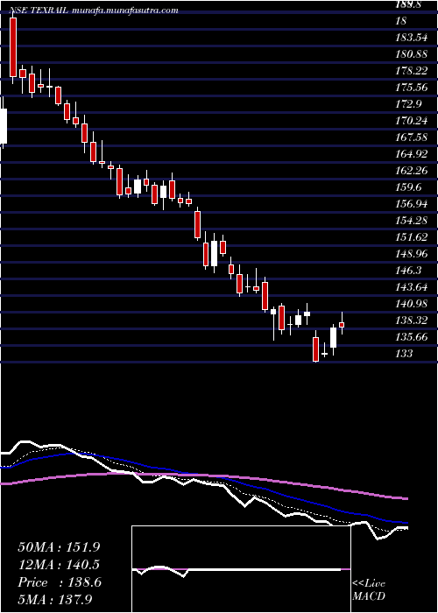Click the 183.54 price axis label
This screenshot has height=613, width=438.
click(412, 38)
